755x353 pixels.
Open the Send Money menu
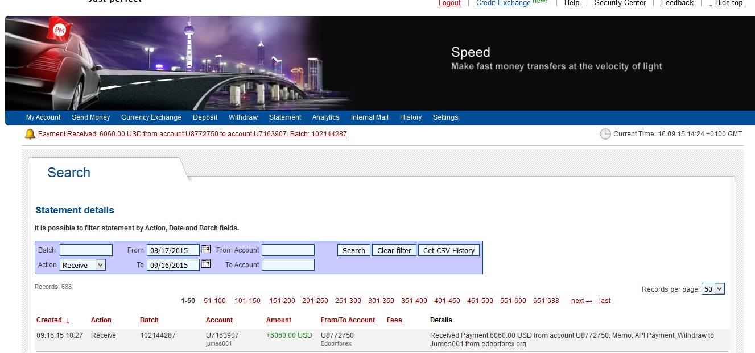coord(90,117)
